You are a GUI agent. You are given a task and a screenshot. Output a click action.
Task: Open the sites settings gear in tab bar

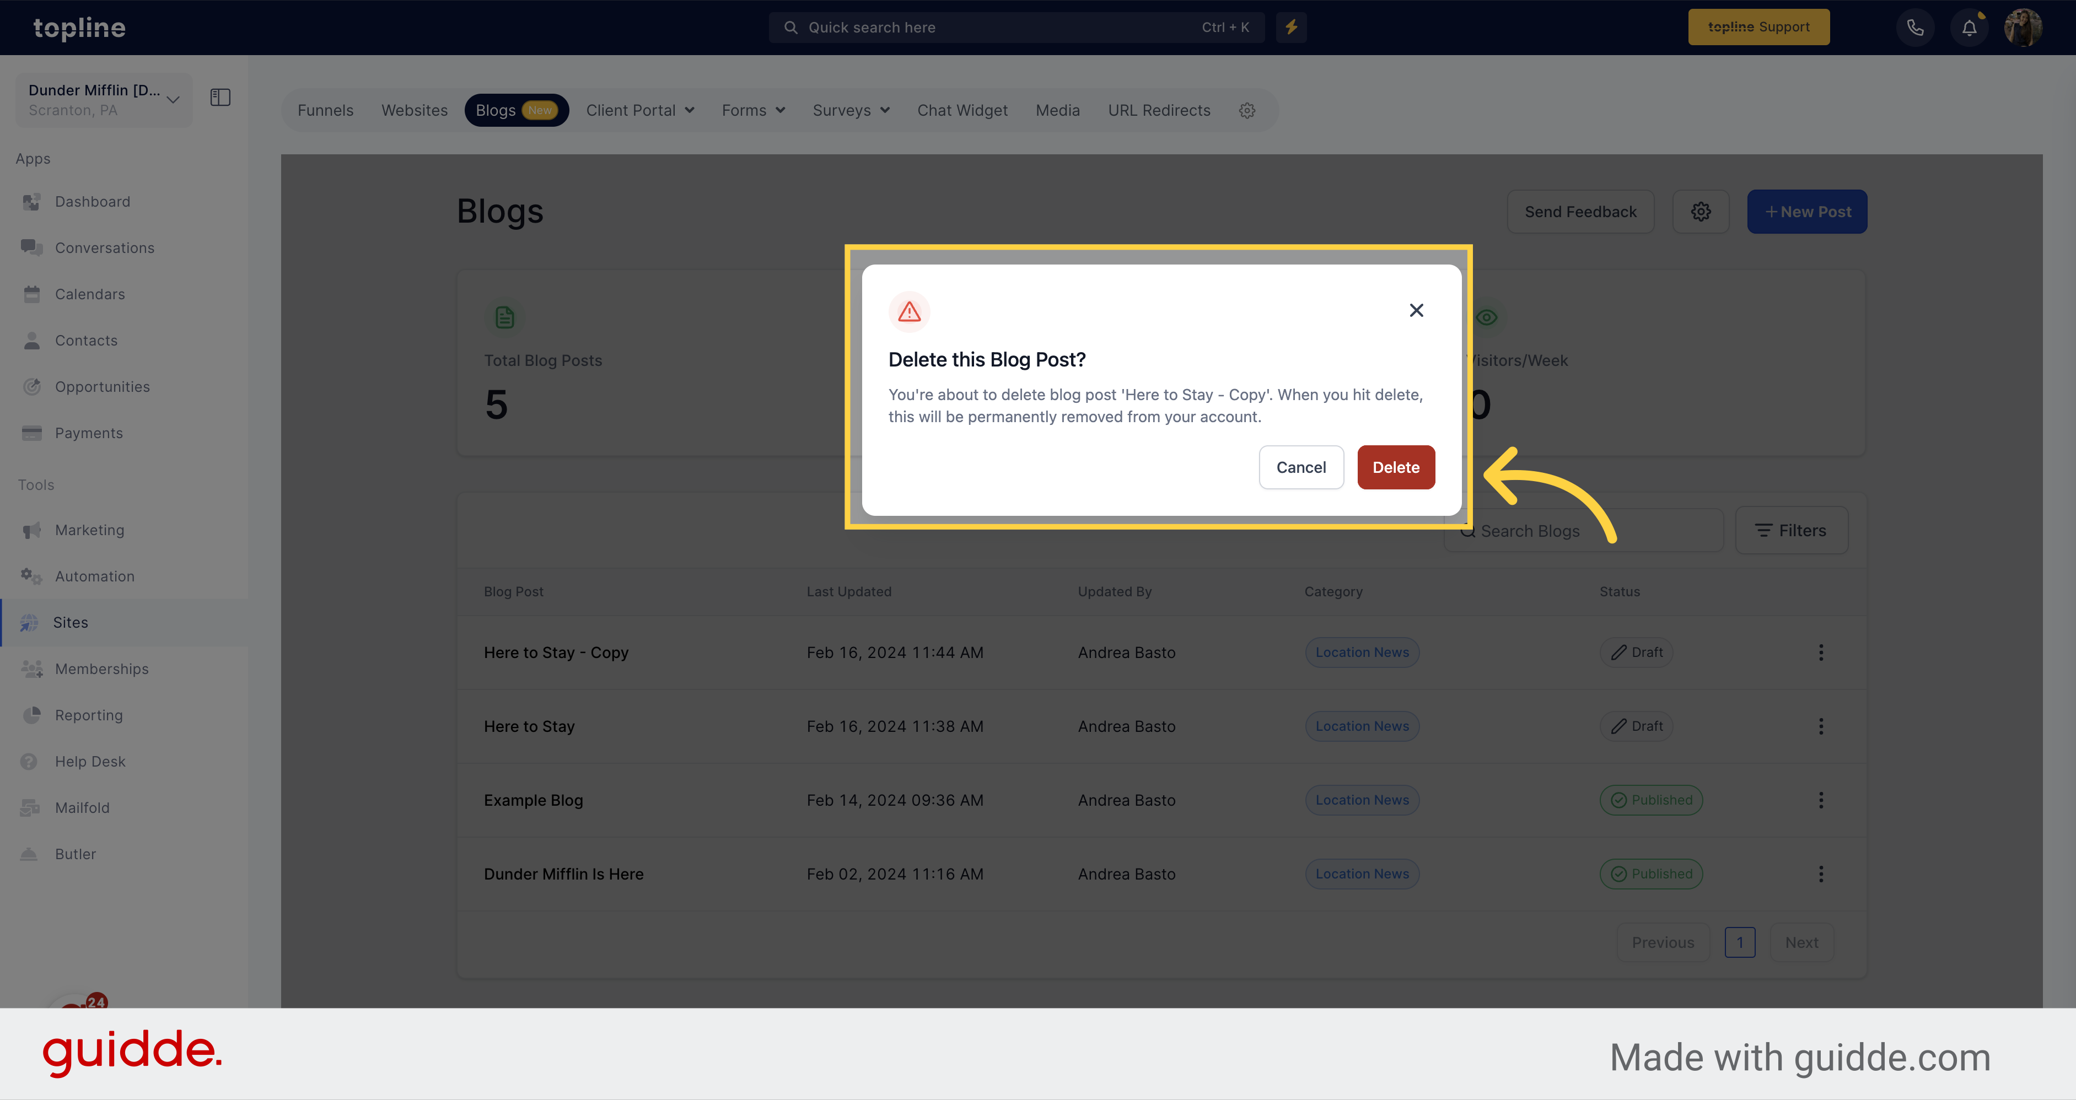pos(1247,110)
